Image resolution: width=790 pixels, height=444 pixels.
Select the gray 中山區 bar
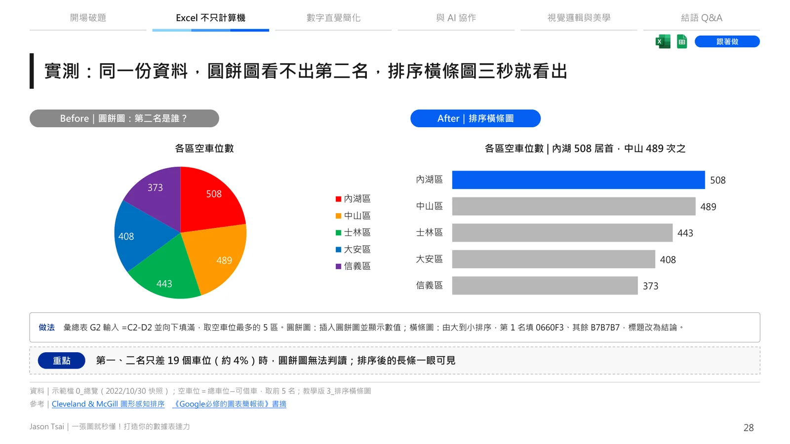coord(574,206)
